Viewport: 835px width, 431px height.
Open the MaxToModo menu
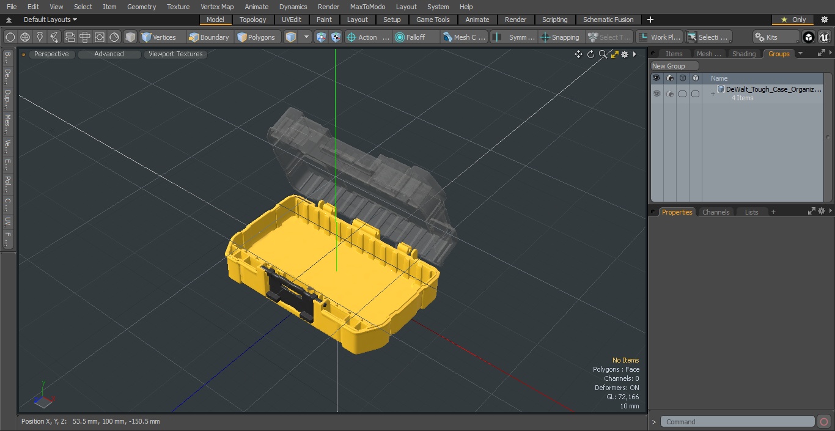(367, 7)
